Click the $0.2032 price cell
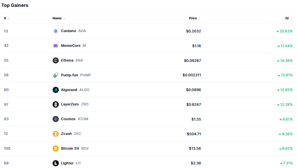The height and width of the screenshot is (168, 297). [x=194, y=31]
